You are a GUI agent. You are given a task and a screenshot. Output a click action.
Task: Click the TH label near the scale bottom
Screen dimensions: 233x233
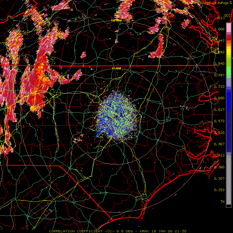tap(222, 202)
